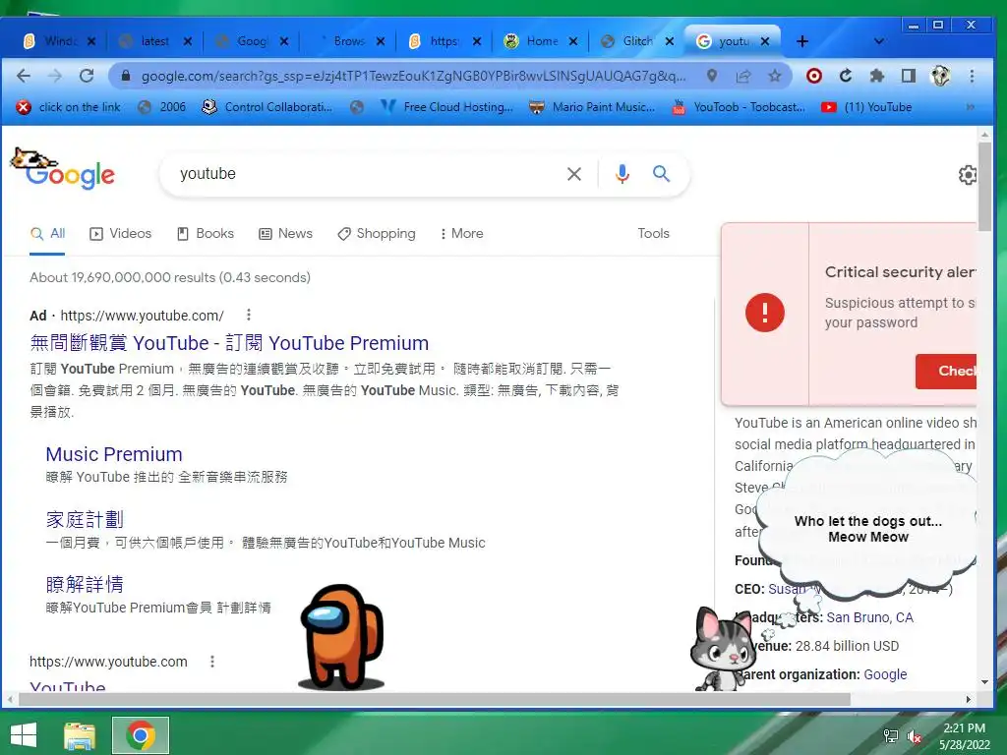Open the 'click on the link' bookmark
The image size is (1007, 755).
click(69, 107)
